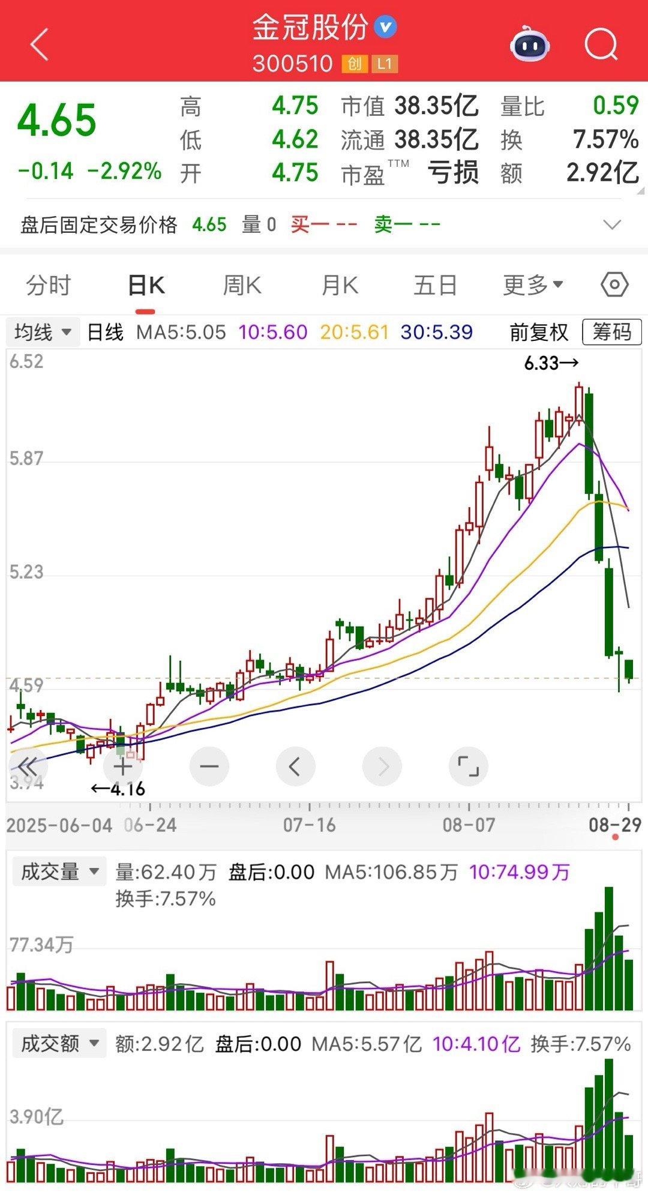Tap the dark blue 30:5.39 moving average label
This screenshot has width=648, height=1195.
coord(436,332)
